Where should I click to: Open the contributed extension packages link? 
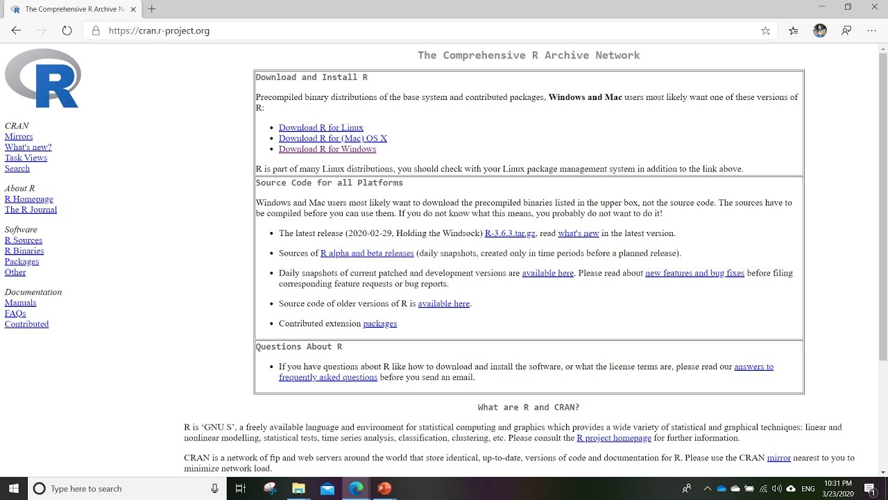pos(380,324)
